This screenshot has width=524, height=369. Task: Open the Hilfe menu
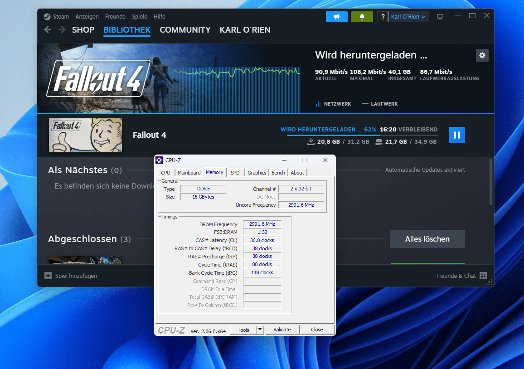(160, 17)
